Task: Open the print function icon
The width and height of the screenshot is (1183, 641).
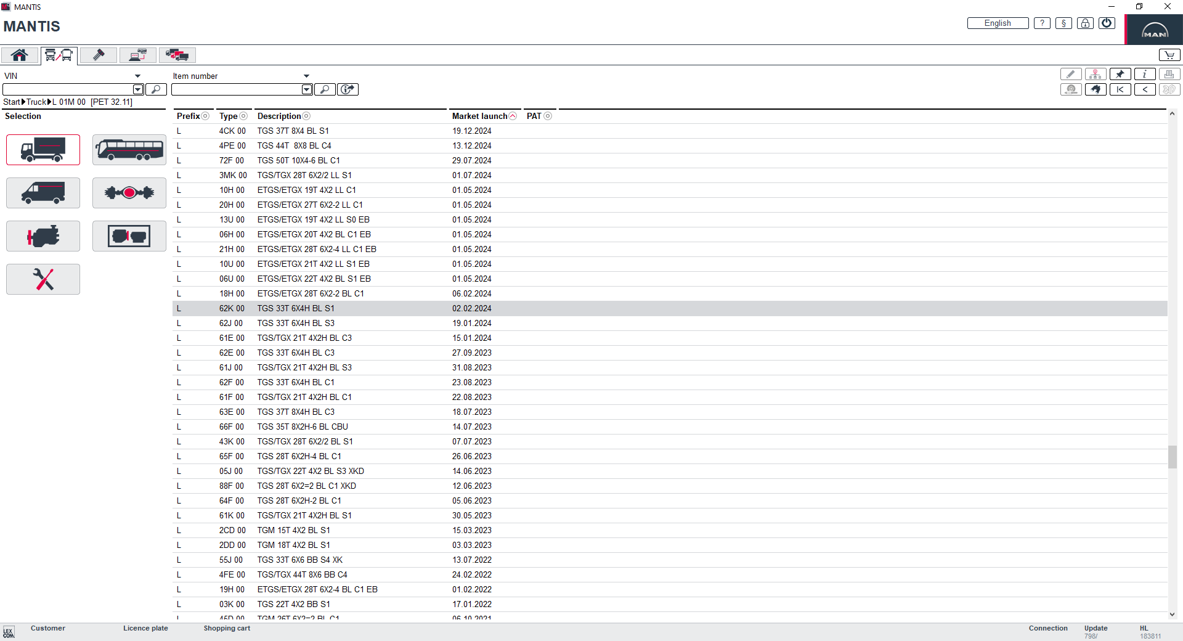Action: [x=1169, y=74]
